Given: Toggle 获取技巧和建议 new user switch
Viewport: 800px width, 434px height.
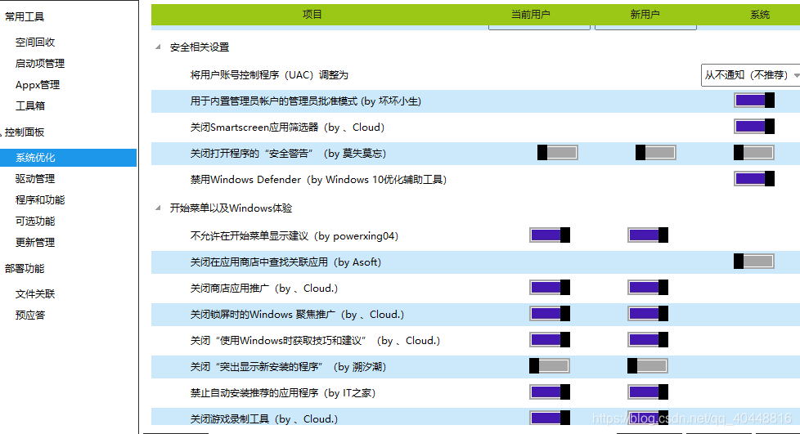Looking at the screenshot, I should (648, 340).
